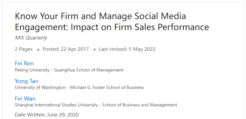This screenshot has height=119, width=246.
Task: Click the "Last revised: 5 May 2022" text
Action: pyautogui.click(x=127, y=49)
